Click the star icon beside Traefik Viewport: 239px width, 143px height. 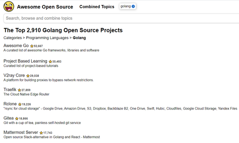(x=20, y=90)
